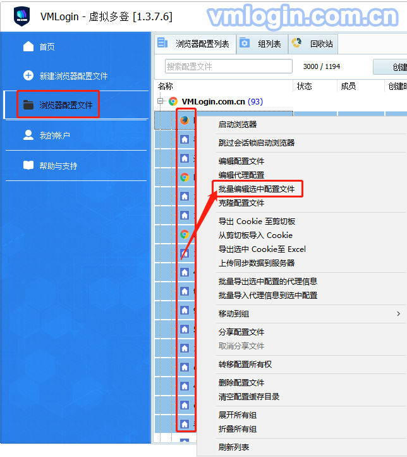Sort by 状态 column header
Screen dimensions: 407x457
[305, 86]
